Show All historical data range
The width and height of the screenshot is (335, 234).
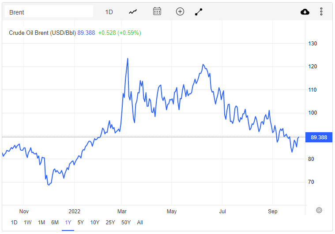(x=140, y=223)
